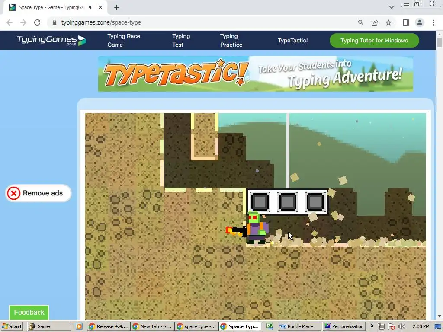The image size is (443, 332).
Task: Open the 2:03 PM system clock
Action: click(x=421, y=326)
